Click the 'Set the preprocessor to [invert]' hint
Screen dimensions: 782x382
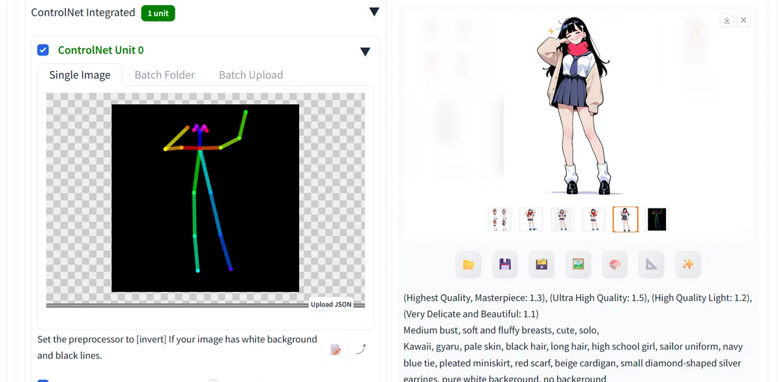pyautogui.click(x=177, y=347)
